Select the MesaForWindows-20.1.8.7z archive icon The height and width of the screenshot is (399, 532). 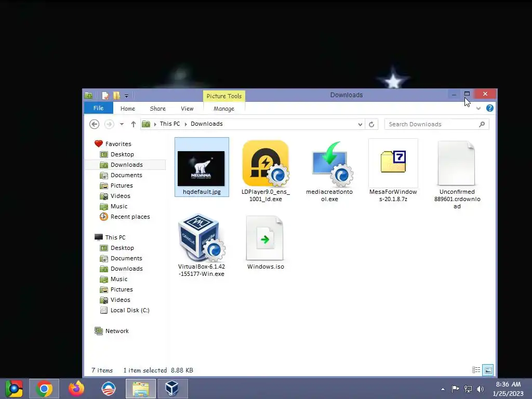393,162
